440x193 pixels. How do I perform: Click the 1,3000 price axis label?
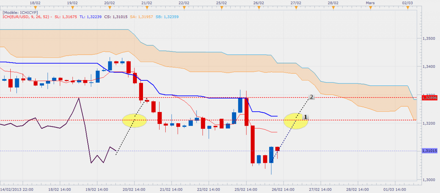[428, 179]
